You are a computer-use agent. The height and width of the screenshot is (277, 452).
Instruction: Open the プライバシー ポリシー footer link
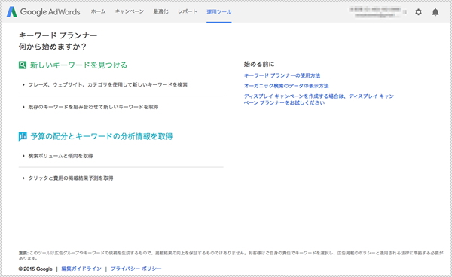[136, 269]
